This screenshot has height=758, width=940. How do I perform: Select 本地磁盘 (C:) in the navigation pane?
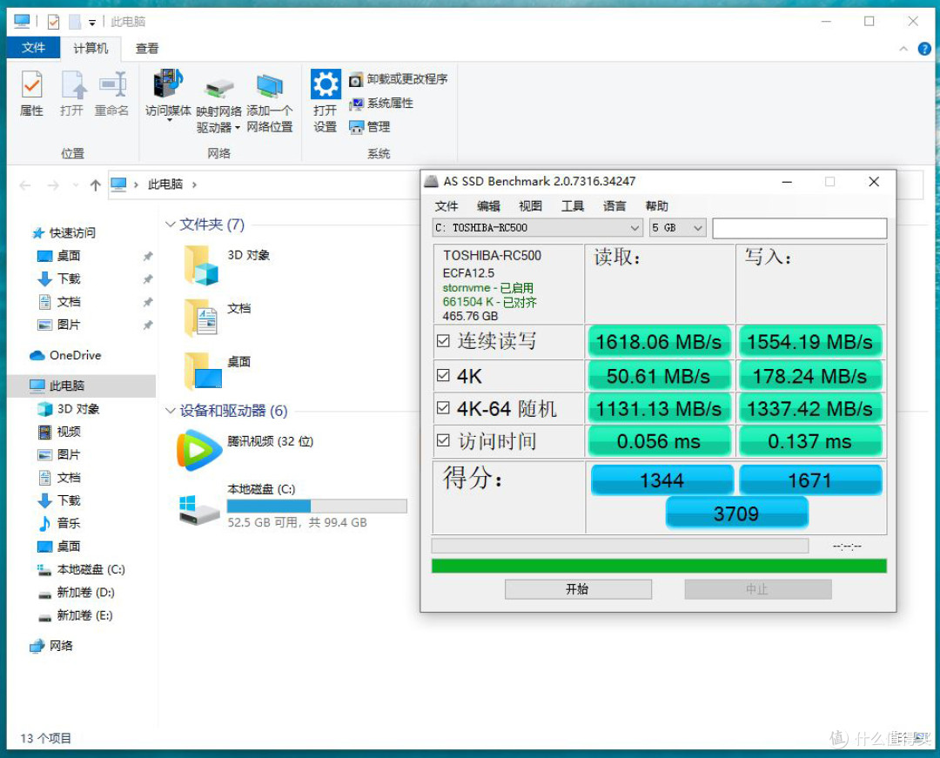click(91, 569)
